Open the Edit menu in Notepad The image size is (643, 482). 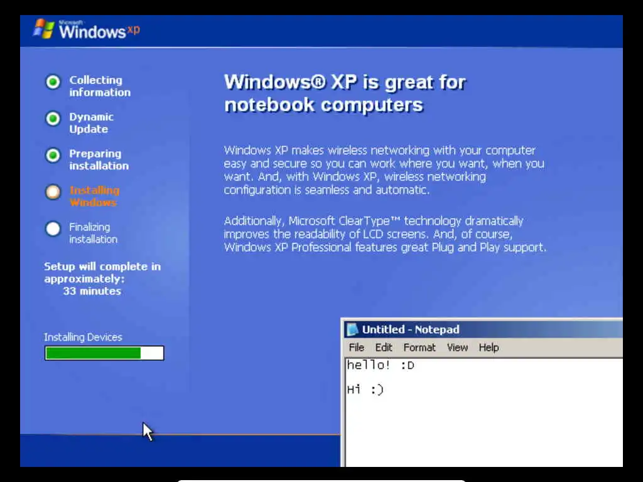384,348
